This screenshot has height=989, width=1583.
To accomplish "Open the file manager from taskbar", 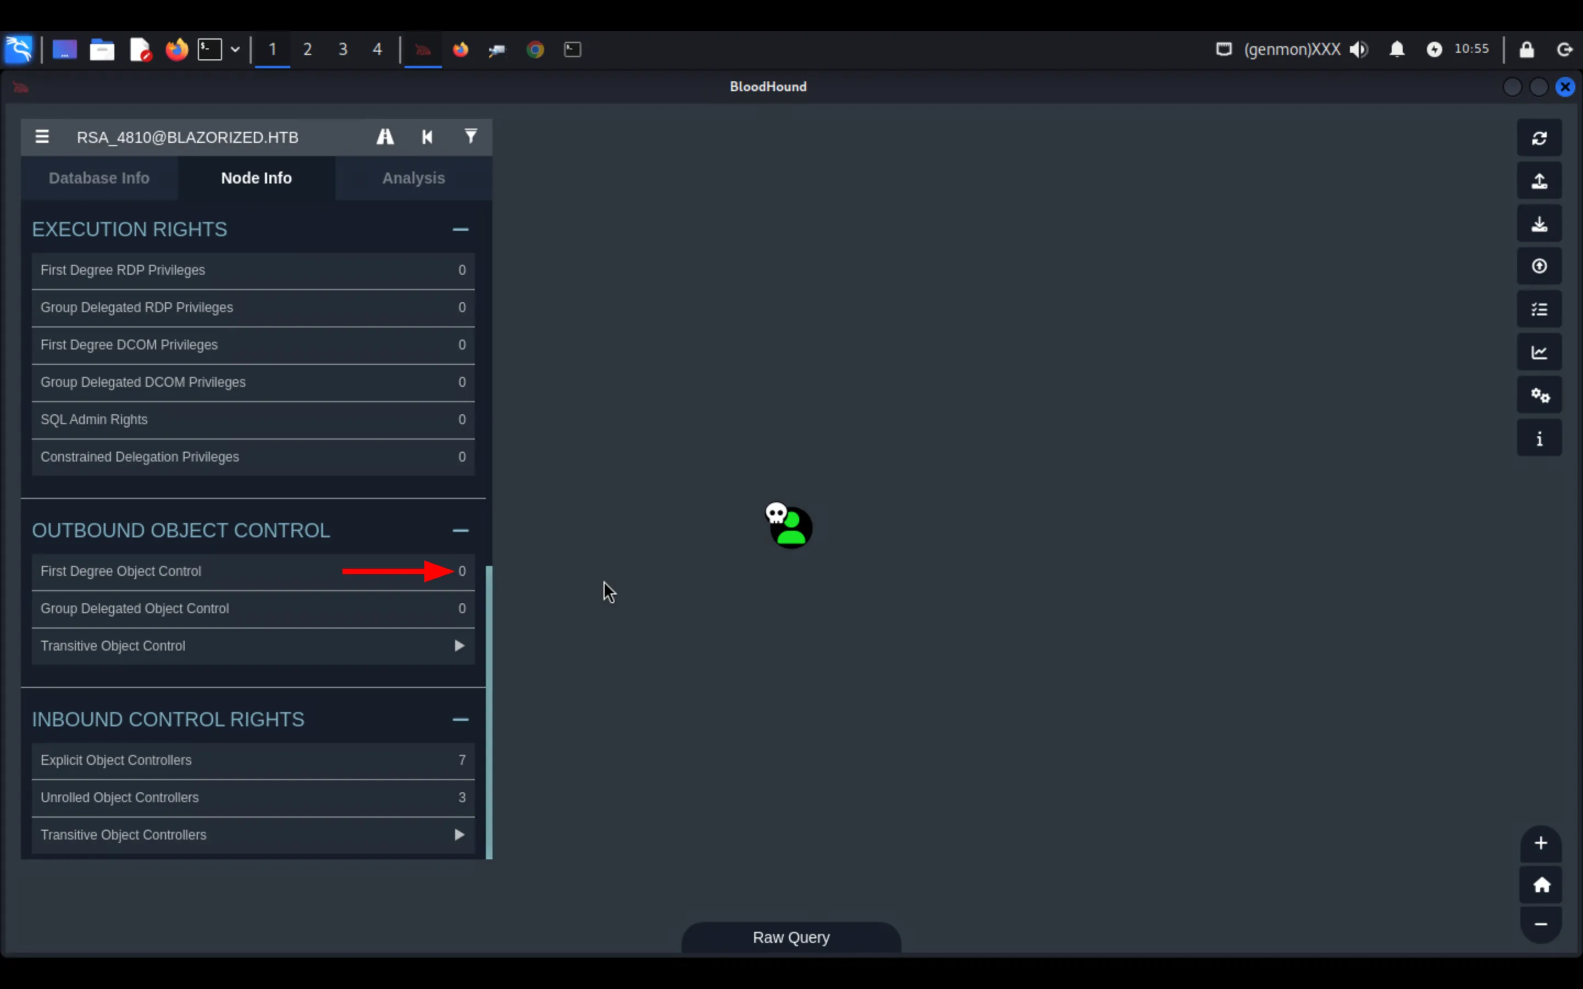I will point(102,49).
